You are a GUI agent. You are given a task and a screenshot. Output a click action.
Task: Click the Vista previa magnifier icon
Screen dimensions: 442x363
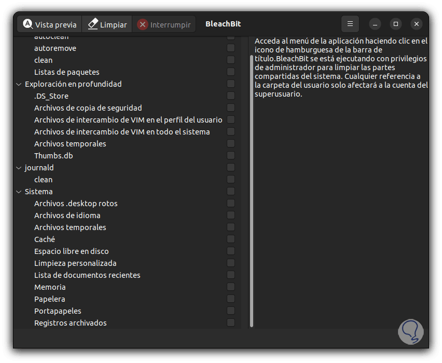tap(27, 24)
